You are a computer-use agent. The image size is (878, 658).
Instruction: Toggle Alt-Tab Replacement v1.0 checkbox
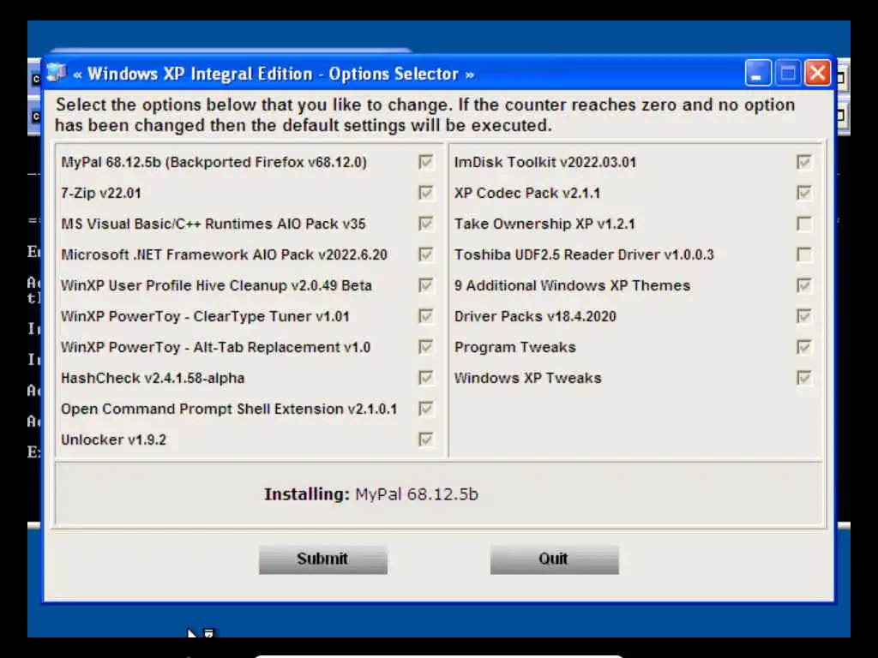(x=425, y=347)
